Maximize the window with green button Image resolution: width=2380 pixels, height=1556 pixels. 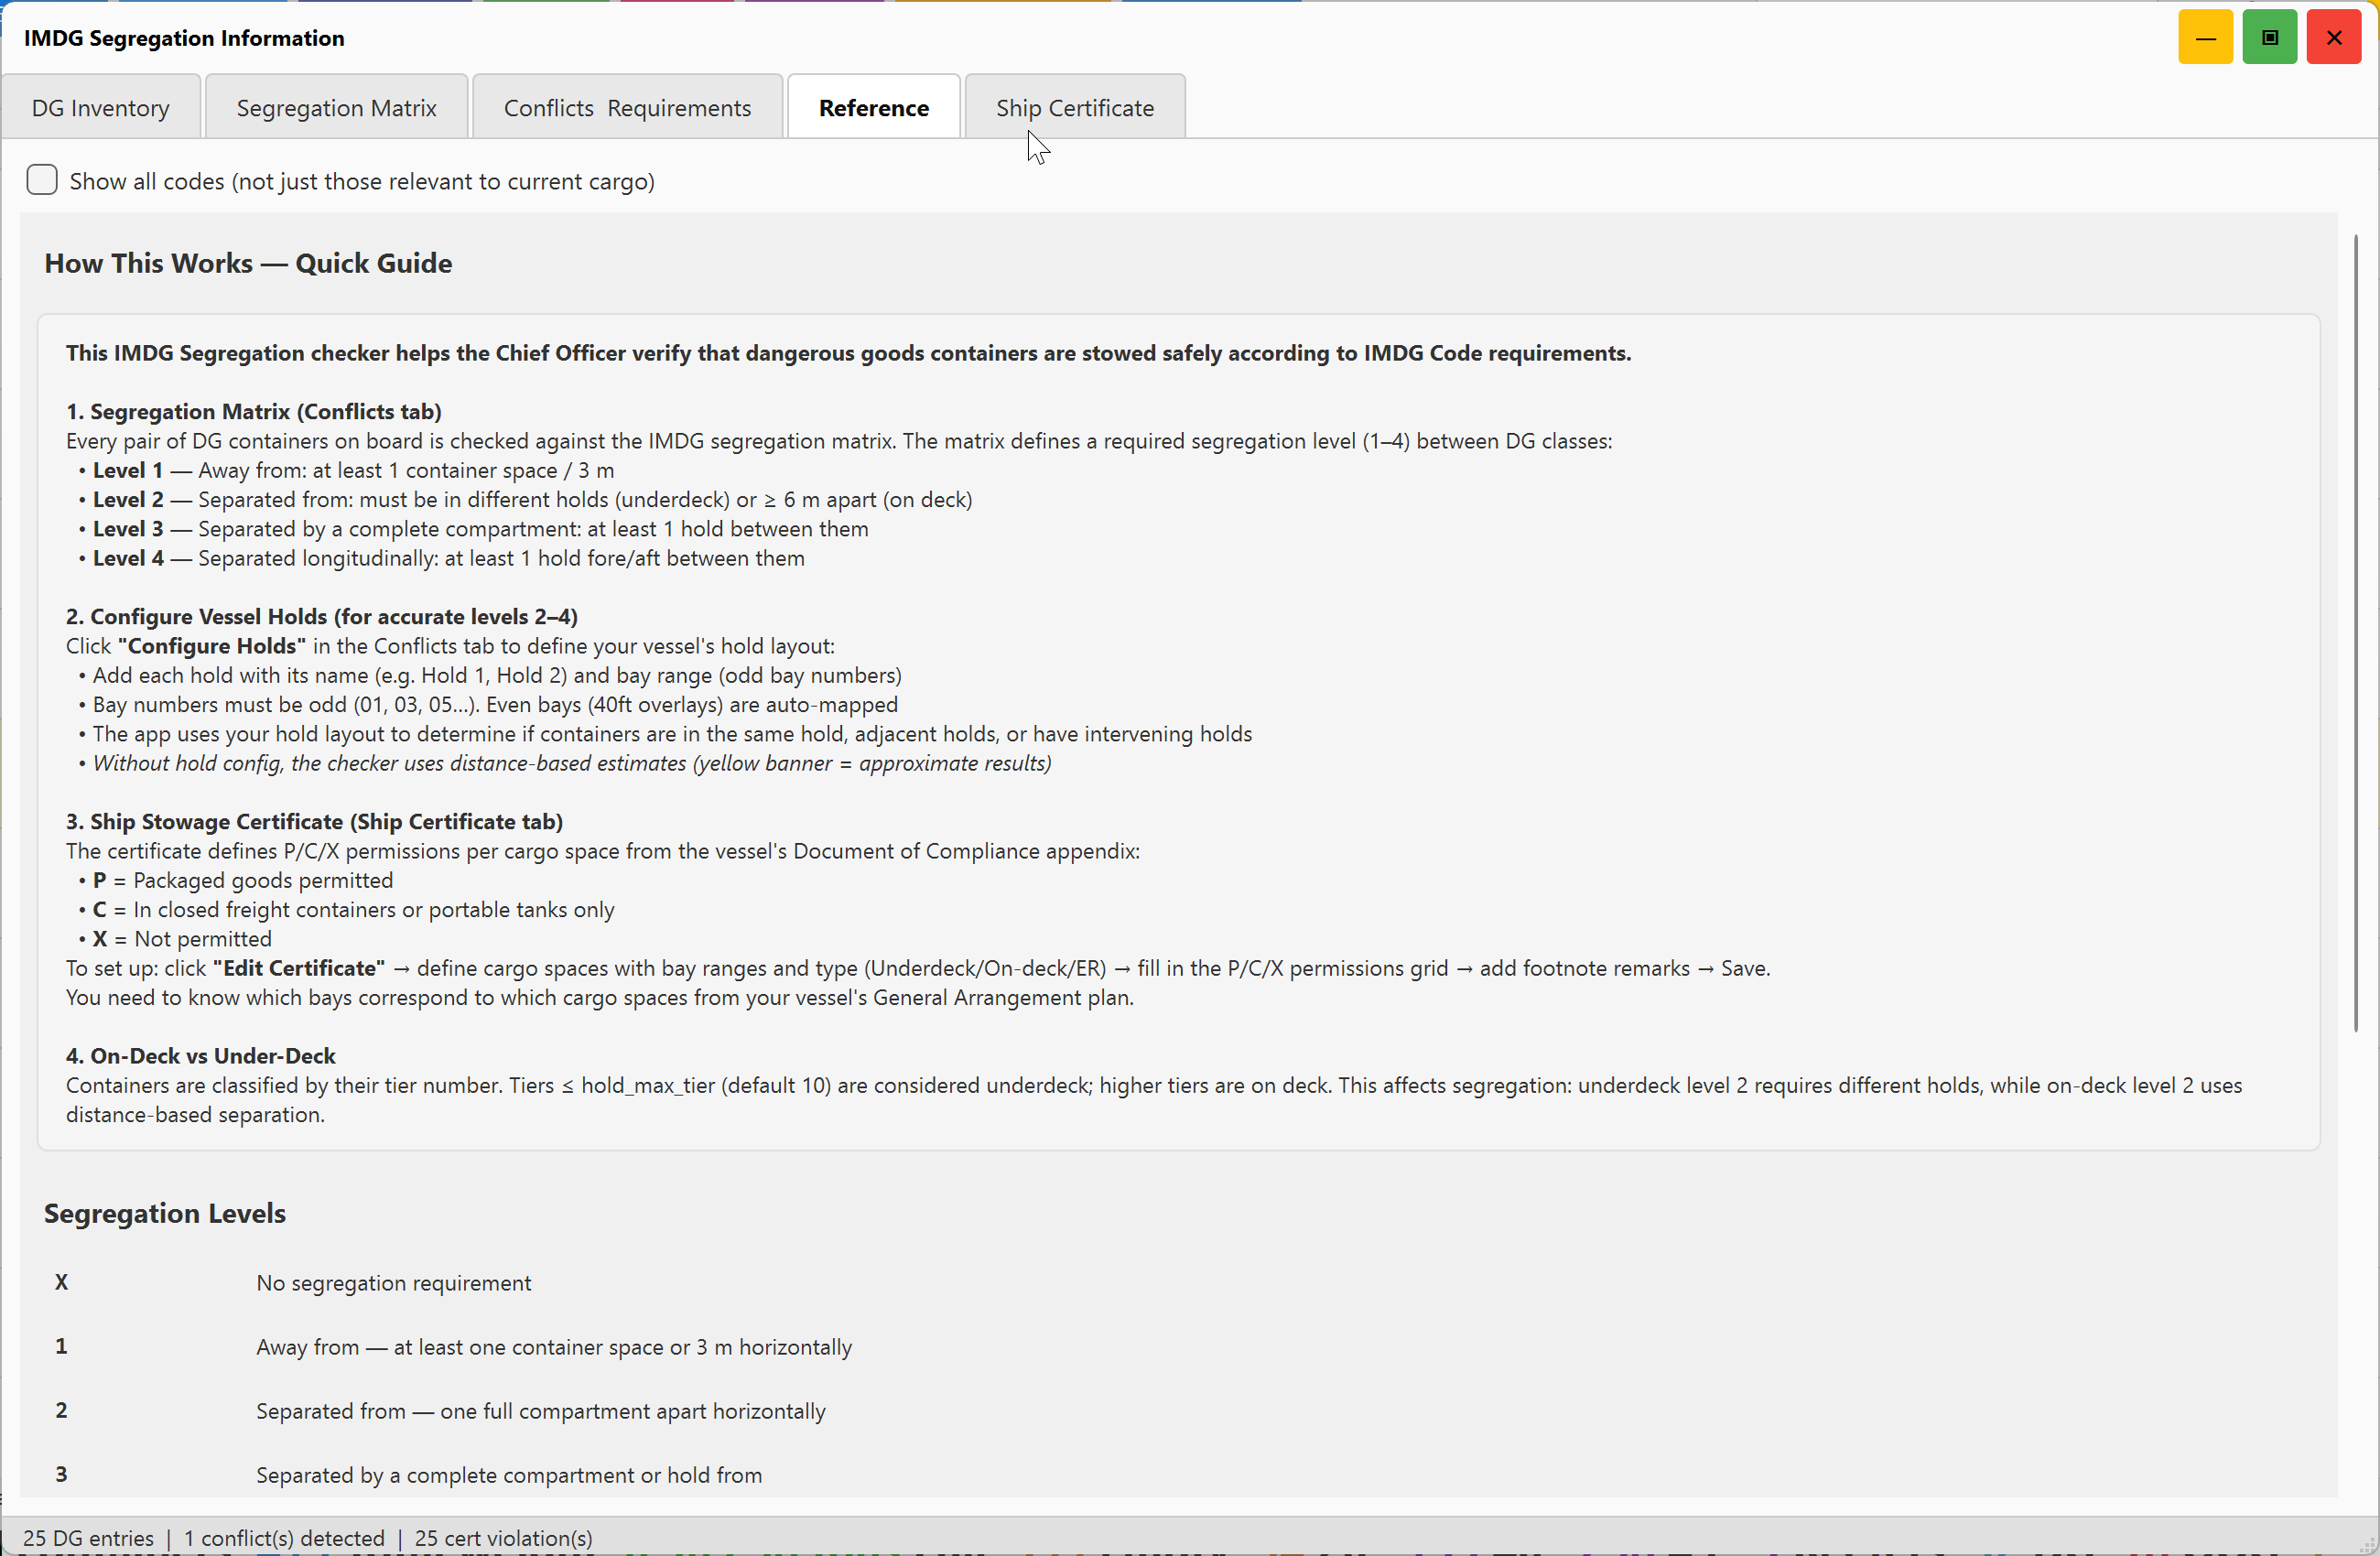point(2269,37)
